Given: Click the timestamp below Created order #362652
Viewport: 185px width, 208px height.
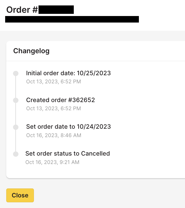Looking at the screenshot, I should pyautogui.click(x=53, y=108).
